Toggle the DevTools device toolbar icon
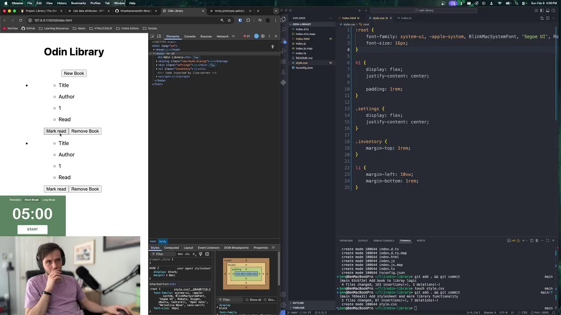Viewport: 561px width, 315px height. coord(159,36)
